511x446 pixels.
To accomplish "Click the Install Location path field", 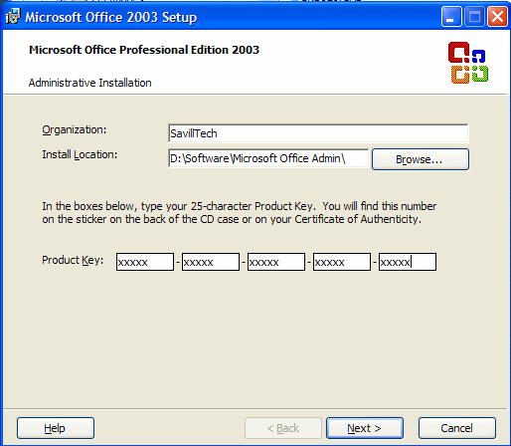I will [x=268, y=158].
